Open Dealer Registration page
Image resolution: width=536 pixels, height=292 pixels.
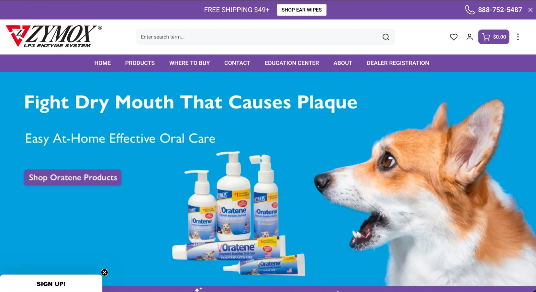point(398,63)
